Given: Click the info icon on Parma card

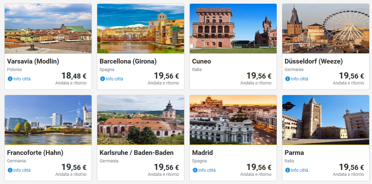Looking at the screenshot, I should pyautogui.click(x=288, y=170).
